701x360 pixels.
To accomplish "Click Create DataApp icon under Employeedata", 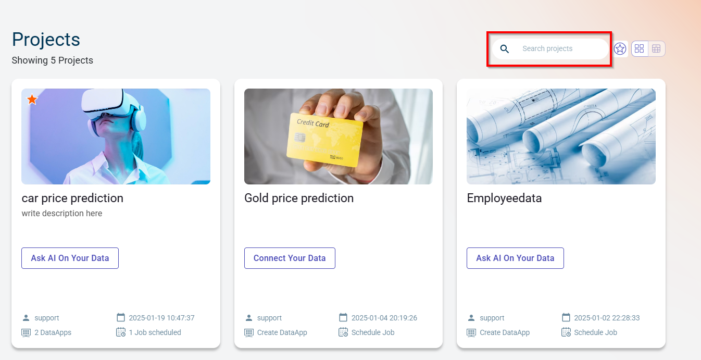I will (x=471, y=332).
